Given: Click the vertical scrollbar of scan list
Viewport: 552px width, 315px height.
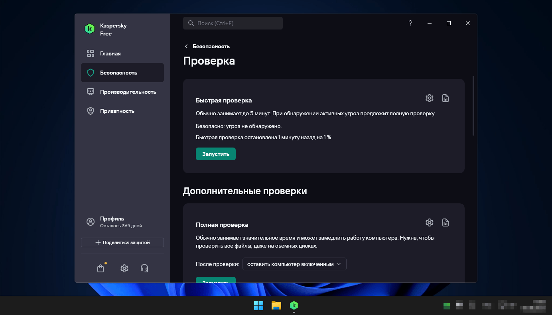Looking at the screenshot, I should click(x=473, y=106).
